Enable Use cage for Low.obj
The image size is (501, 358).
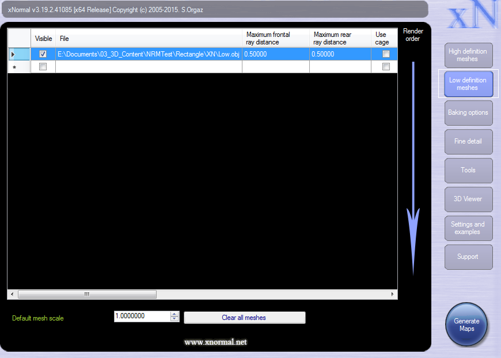(386, 54)
